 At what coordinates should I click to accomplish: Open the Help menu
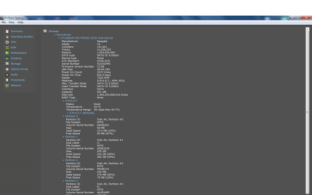20,22
